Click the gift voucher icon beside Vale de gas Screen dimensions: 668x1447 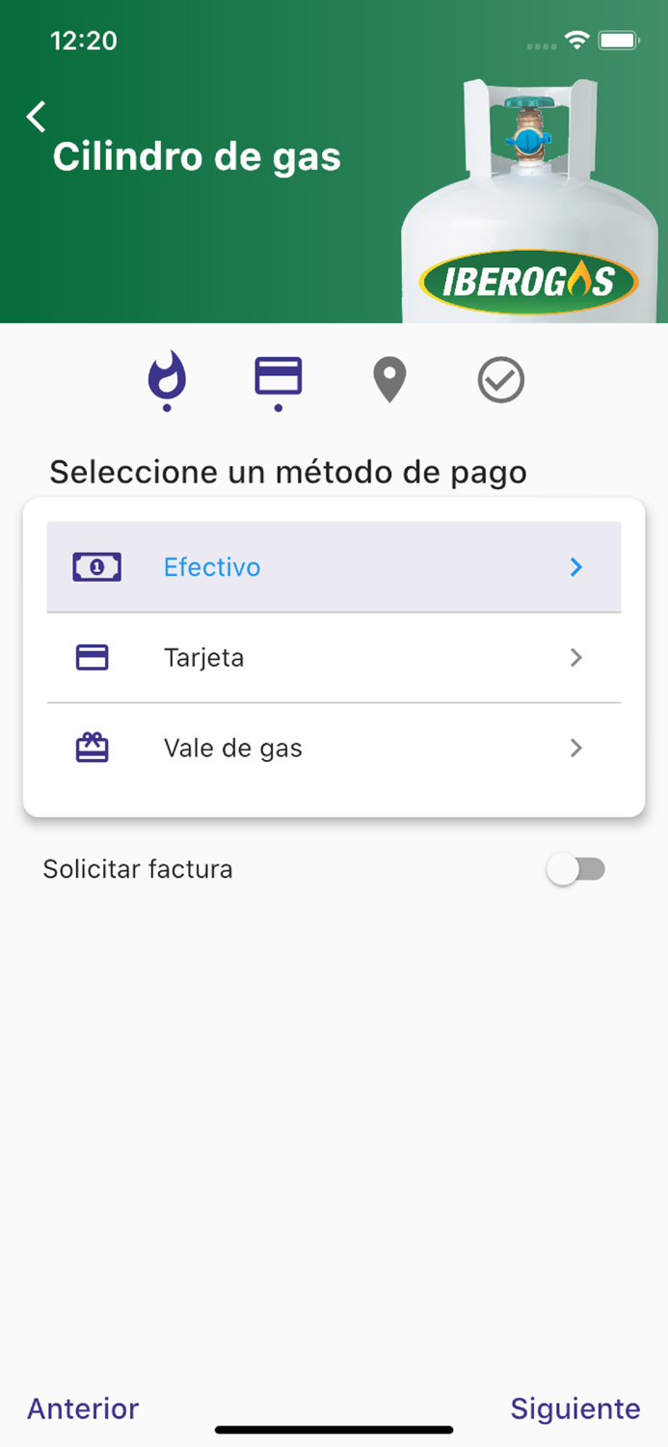92,748
